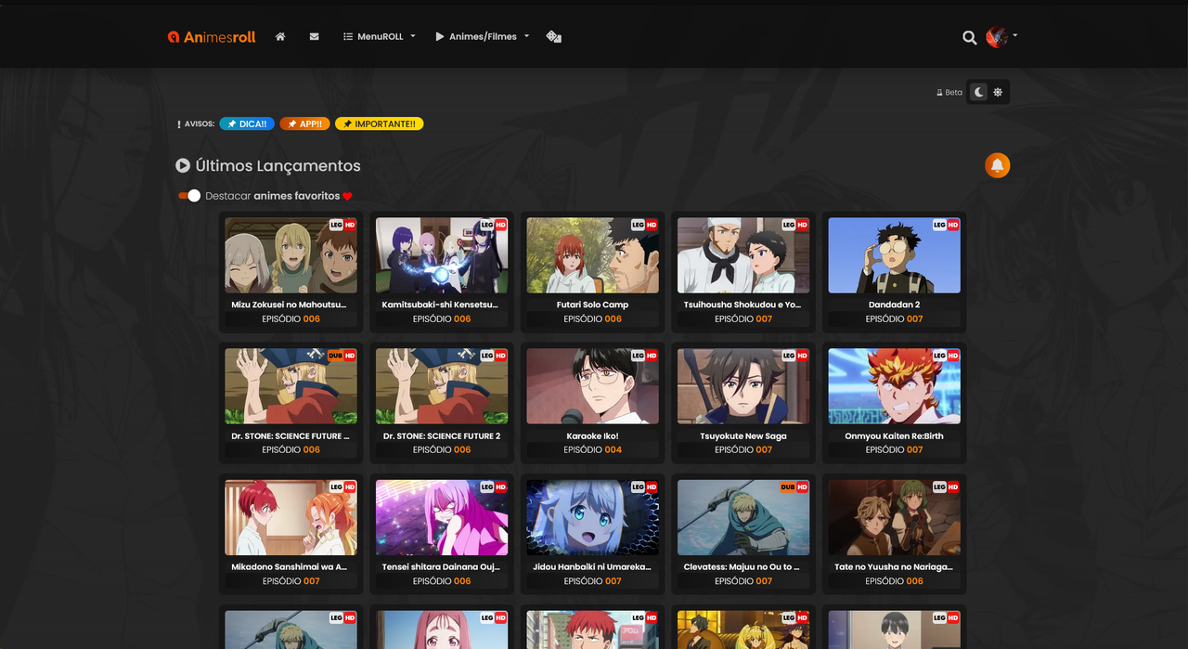Click the title Dr. STONE: SCIENCE FUTURE 2
This screenshot has height=649, width=1188.
(x=442, y=435)
